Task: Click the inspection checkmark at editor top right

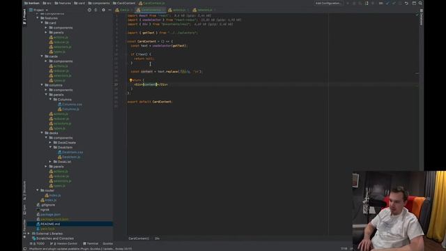Action: tap(417, 15)
